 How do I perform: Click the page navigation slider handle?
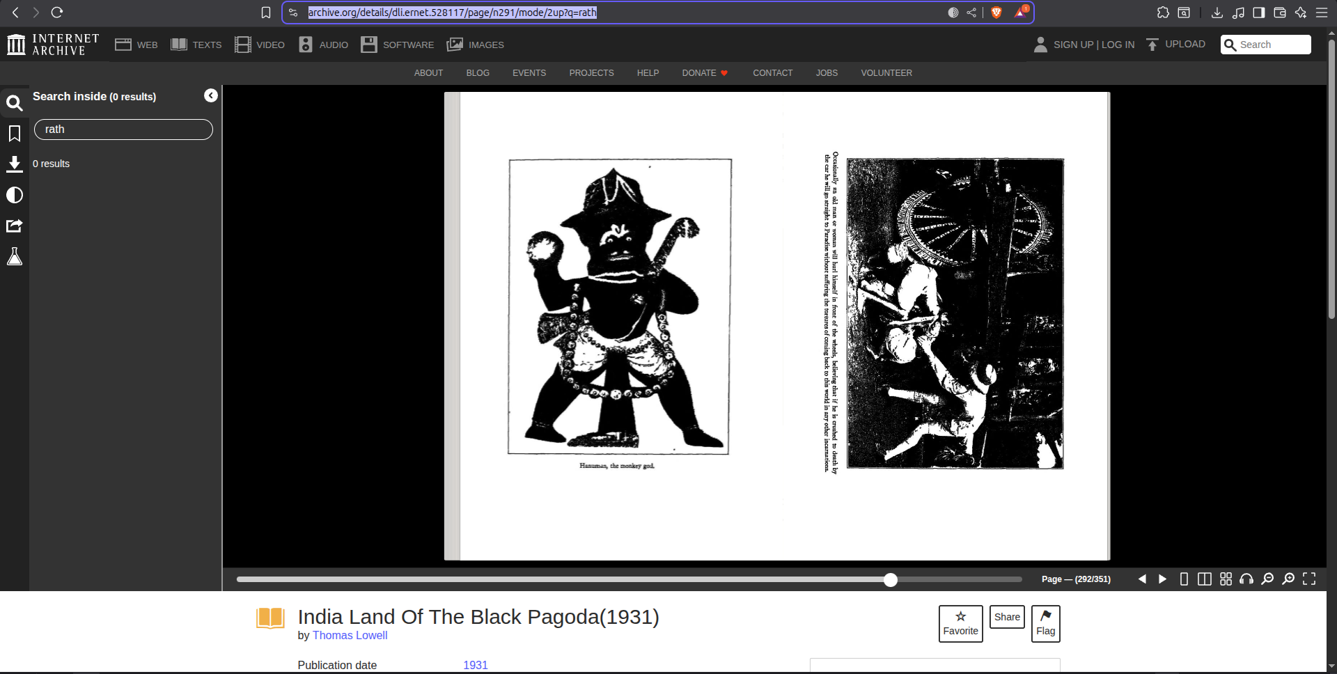[x=891, y=579]
